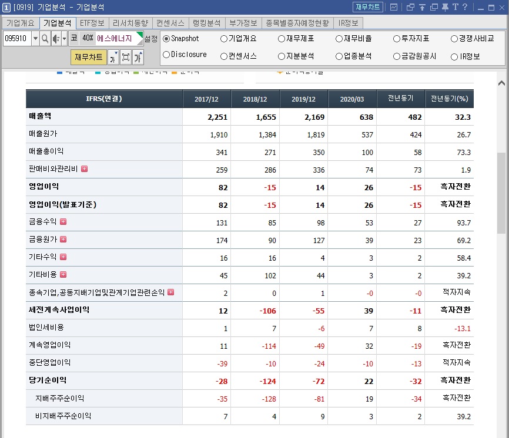Click the speaker sound icon
Viewport: 509px width, 438px height.
coord(56,39)
